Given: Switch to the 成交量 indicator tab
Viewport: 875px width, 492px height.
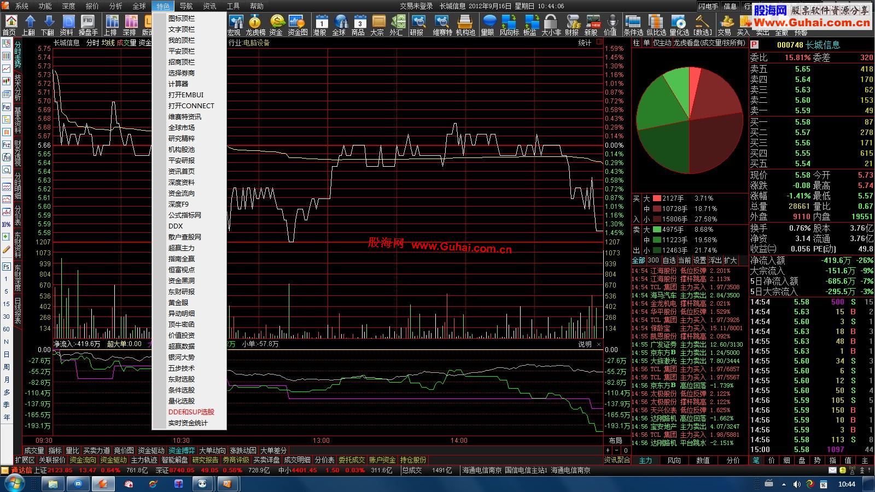Looking at the screenshot, I should coord(34,450).
